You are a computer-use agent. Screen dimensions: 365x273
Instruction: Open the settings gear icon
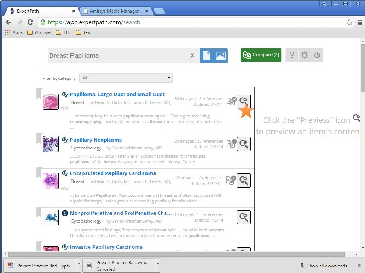[304, 55]
